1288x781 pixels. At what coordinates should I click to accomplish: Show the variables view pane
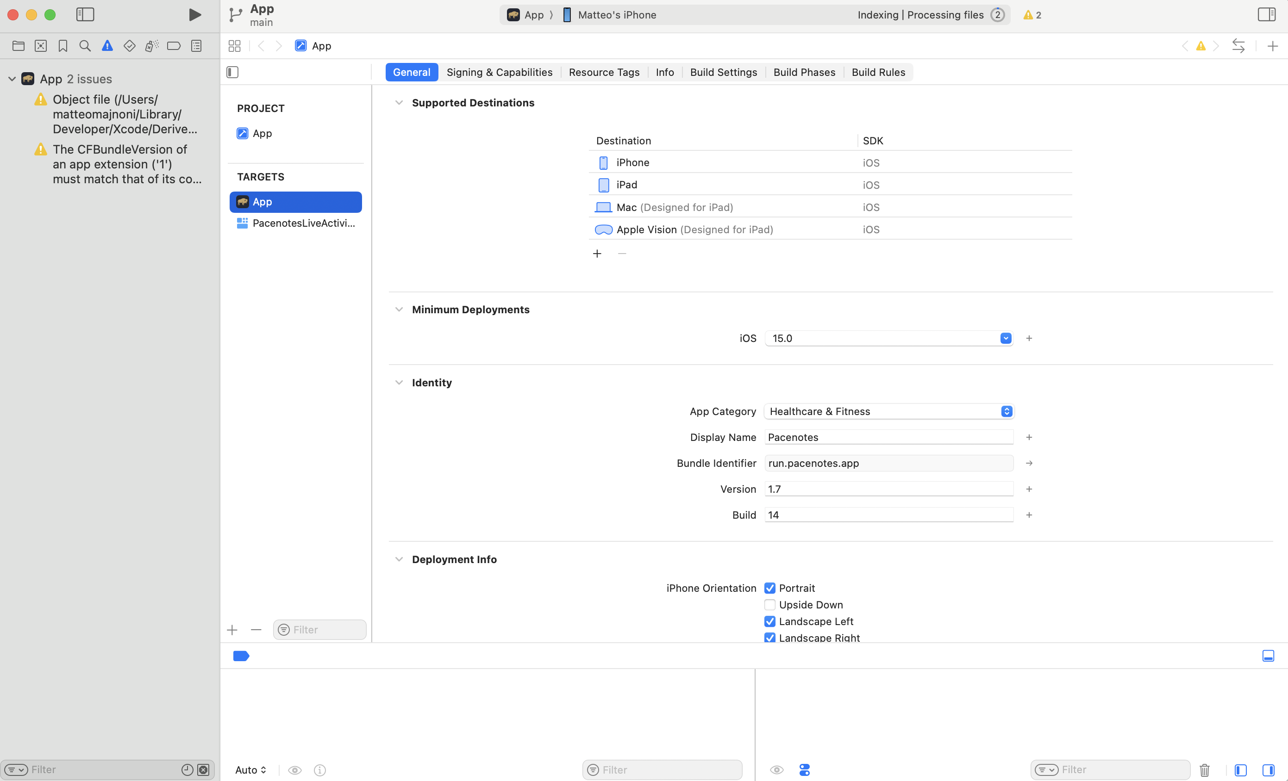tap(1240, 769)
